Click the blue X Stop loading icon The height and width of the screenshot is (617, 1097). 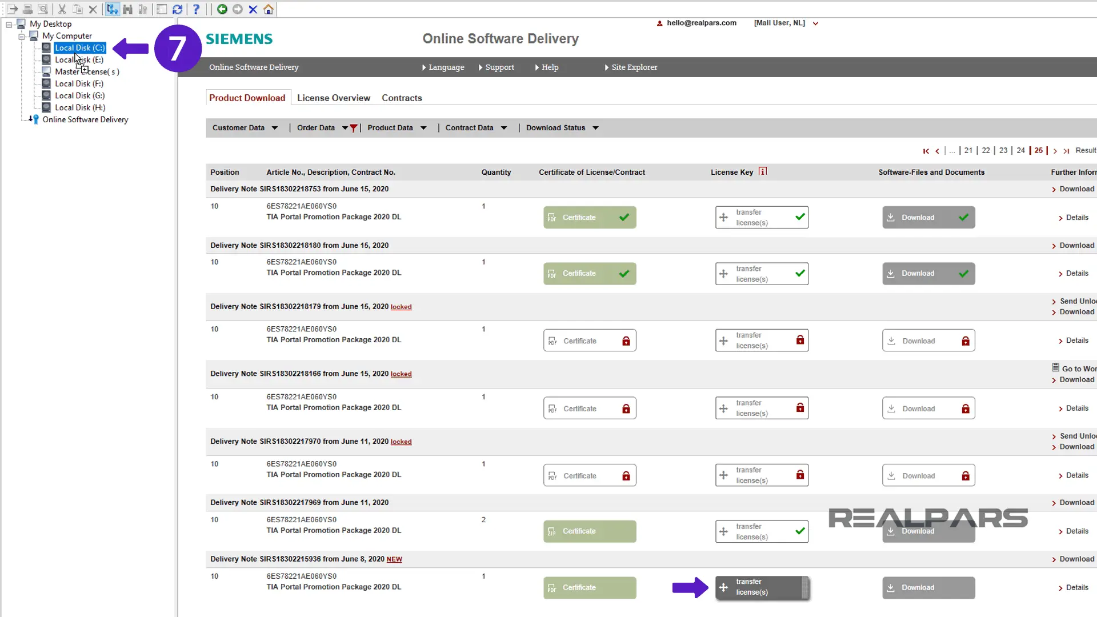tap(253, 9)
